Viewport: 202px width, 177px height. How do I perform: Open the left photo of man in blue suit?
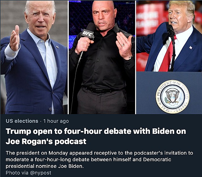(34, 57)
